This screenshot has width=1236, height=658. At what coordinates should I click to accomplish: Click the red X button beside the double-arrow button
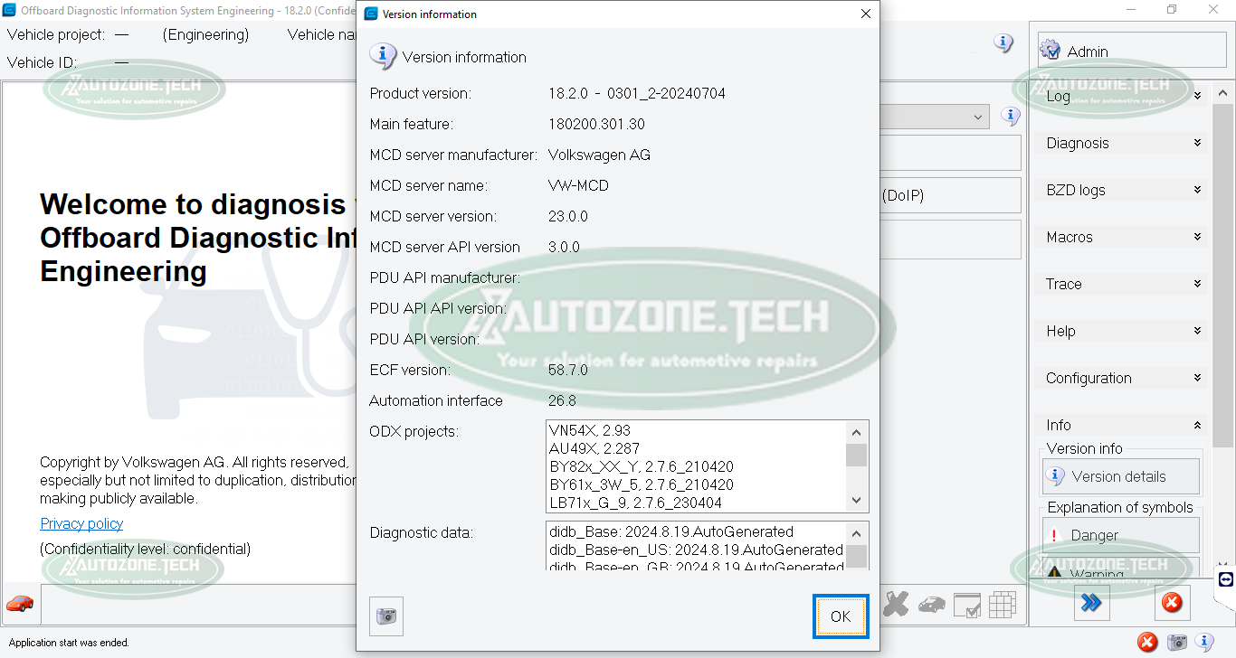pyautogui.click(x=1171, y=602)
